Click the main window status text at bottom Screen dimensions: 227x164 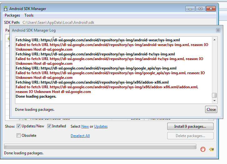[x=24, y=153]
